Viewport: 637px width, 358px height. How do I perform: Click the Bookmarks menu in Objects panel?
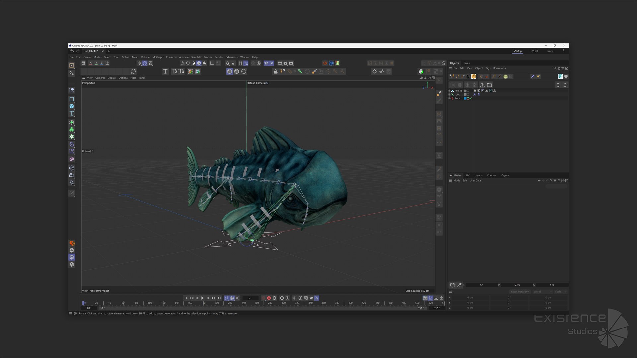coord(499,68)
